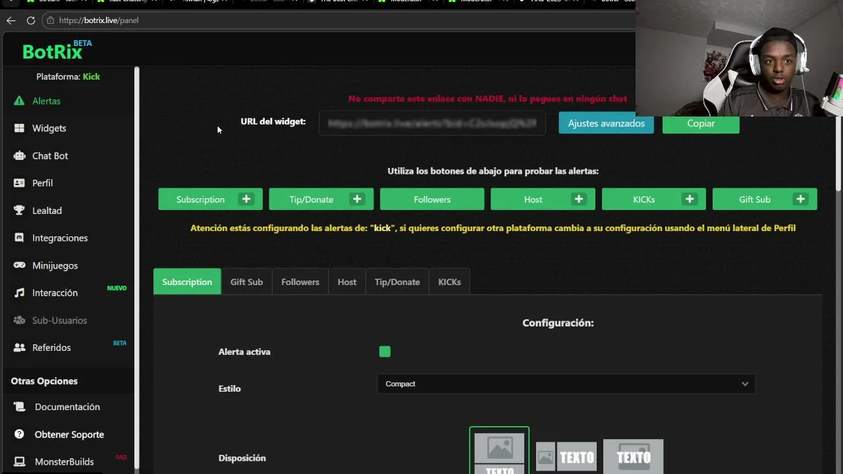Click the Otras Opciones heading
Image resolution: width=843 pixels, height=474 pixels.
(44, 381)
